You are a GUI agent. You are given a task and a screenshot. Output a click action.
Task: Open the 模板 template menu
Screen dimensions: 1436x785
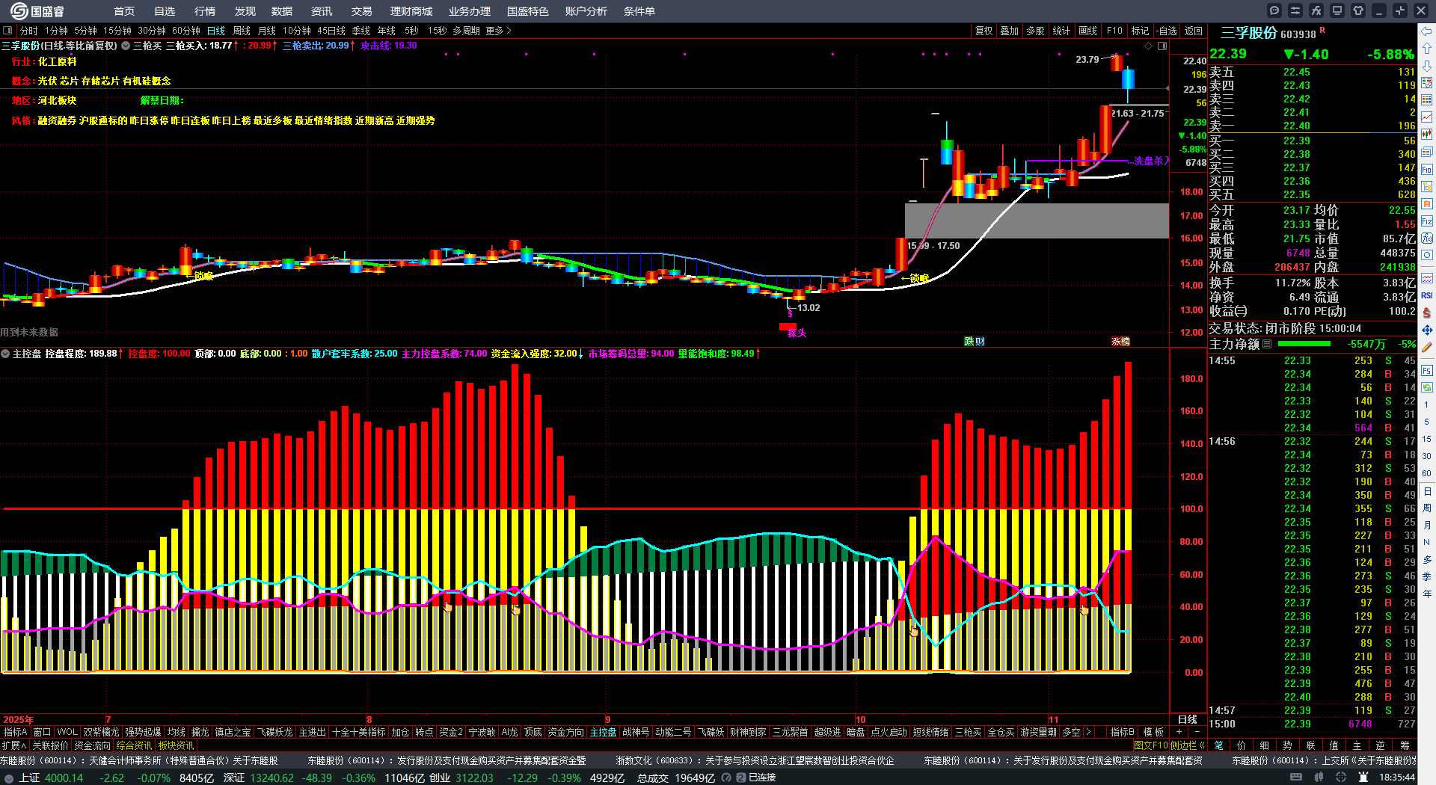click(1154, 732)
